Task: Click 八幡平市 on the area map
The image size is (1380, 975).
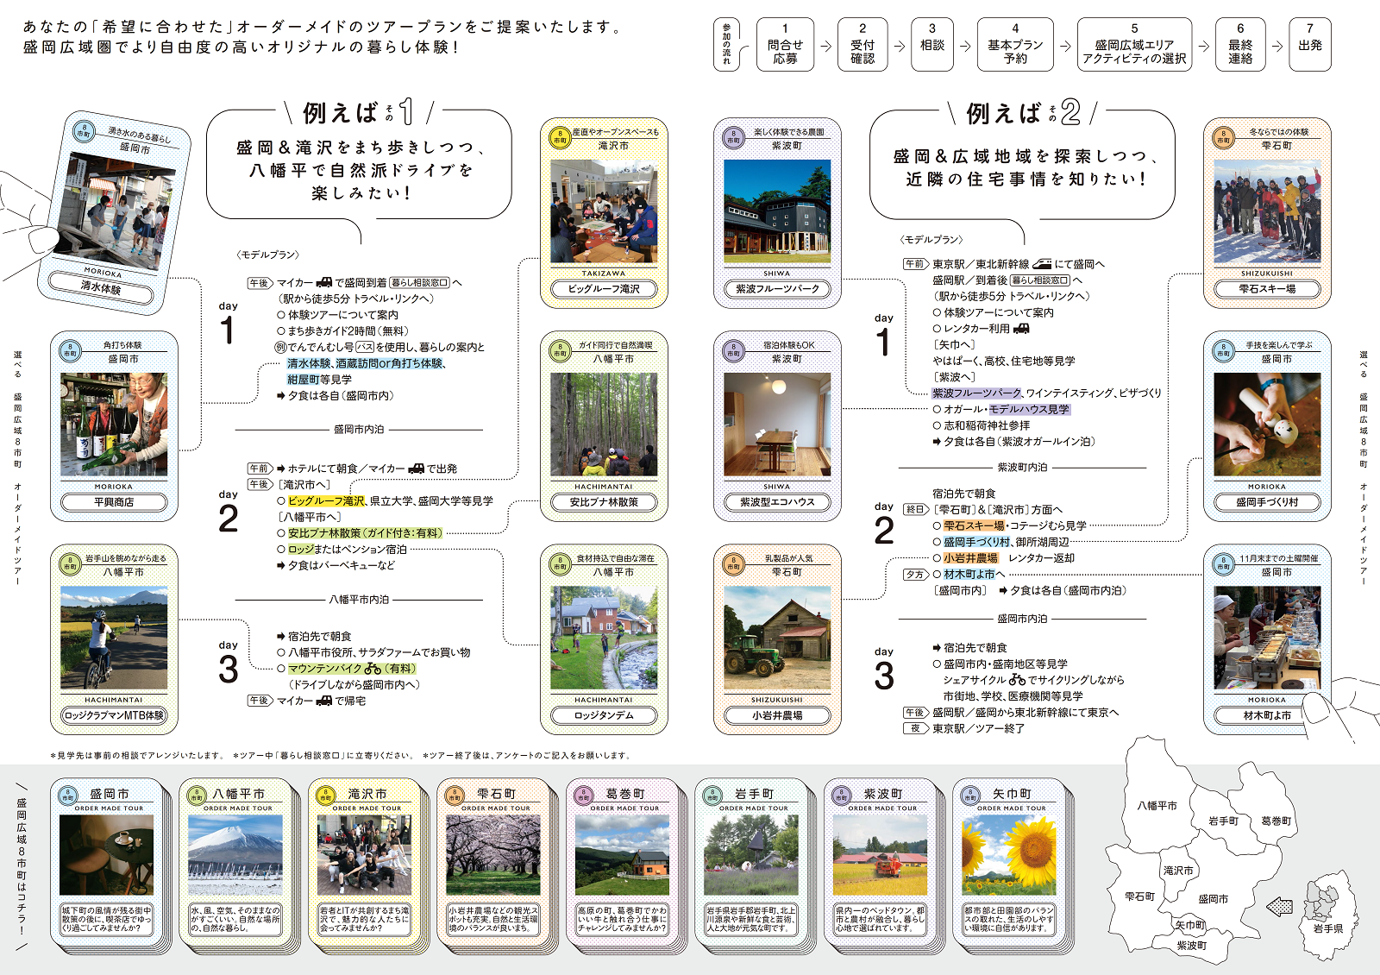Action: point(1157,806)
